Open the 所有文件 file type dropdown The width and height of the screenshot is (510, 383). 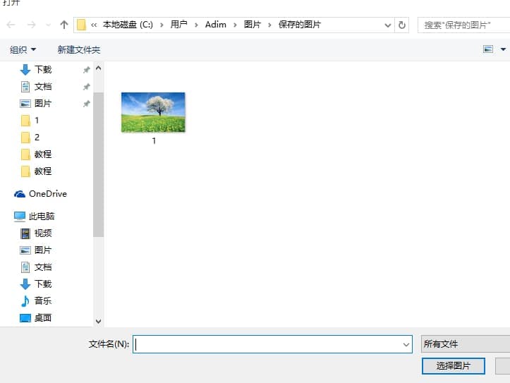tap(464, 344)
